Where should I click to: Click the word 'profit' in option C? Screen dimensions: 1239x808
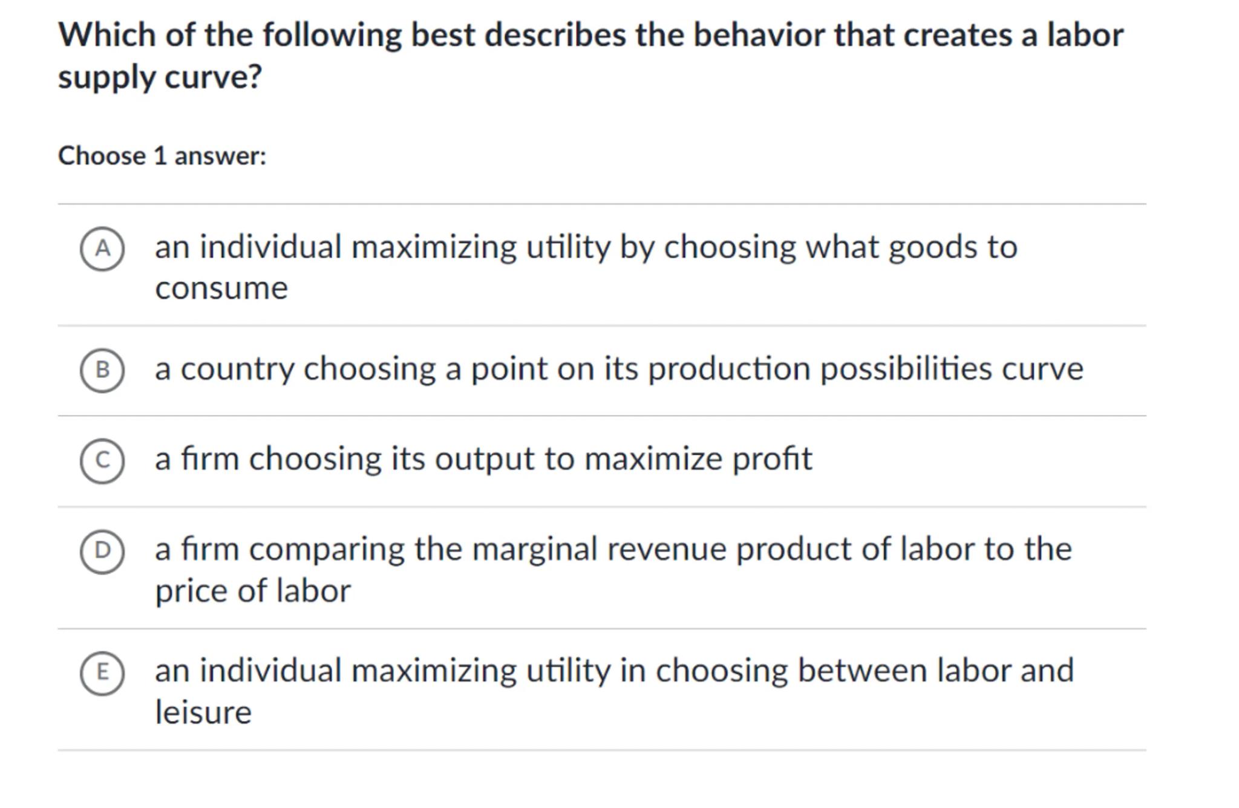tap(772, 459)
